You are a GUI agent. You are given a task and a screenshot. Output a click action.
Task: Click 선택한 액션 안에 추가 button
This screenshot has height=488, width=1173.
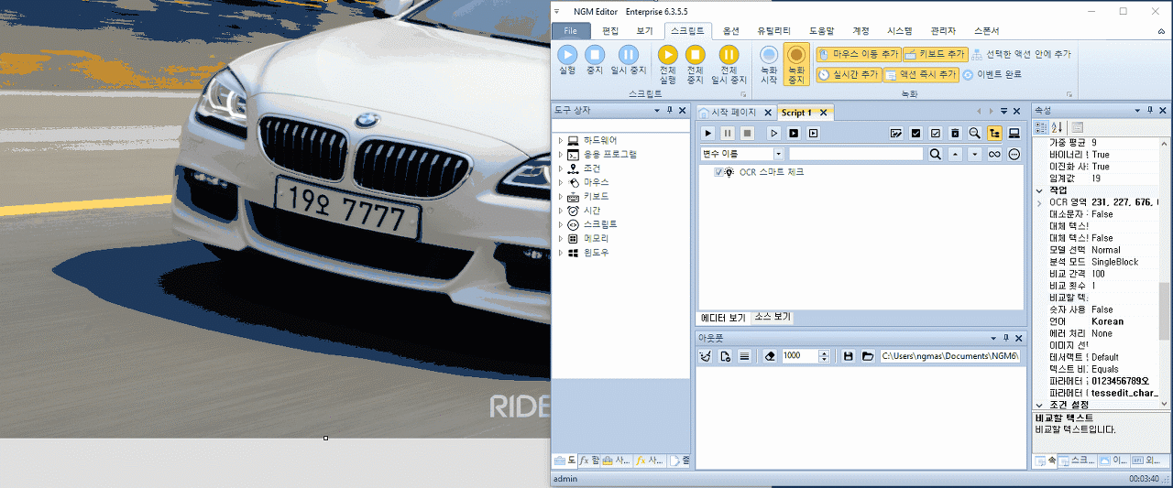pos(1021,54)
